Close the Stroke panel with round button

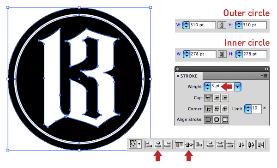[178, 69]
